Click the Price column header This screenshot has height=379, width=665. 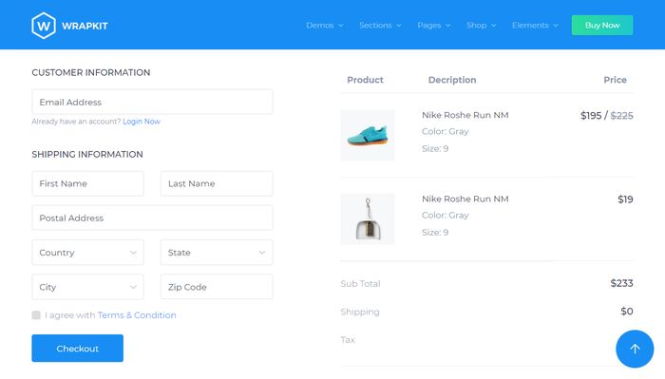click(x=615, y=80)
